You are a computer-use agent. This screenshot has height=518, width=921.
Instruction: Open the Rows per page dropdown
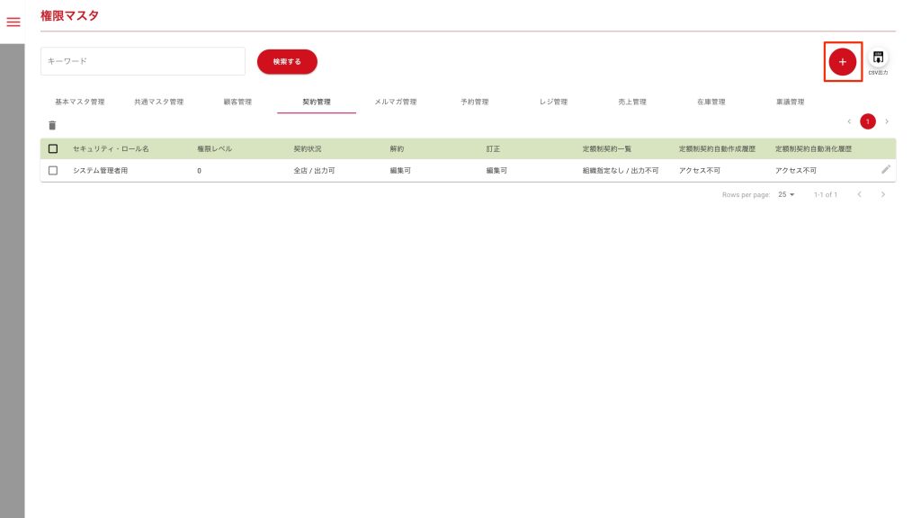(x=787, y=194)
